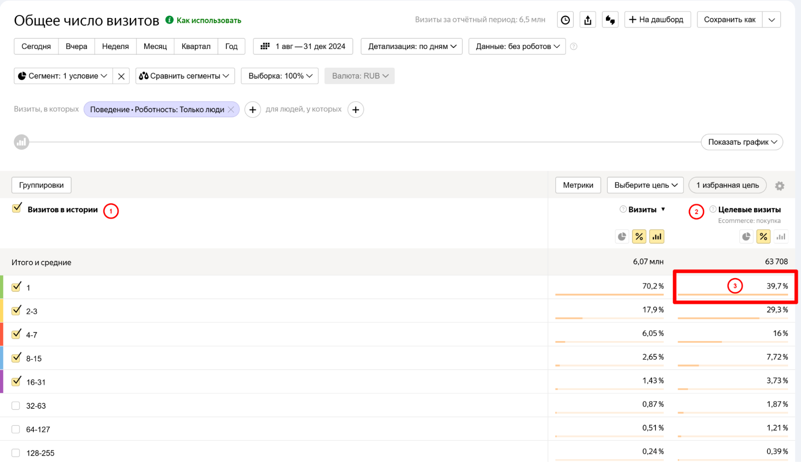
Task: Click the gray chart circle icon
Action: pos(22,142)
